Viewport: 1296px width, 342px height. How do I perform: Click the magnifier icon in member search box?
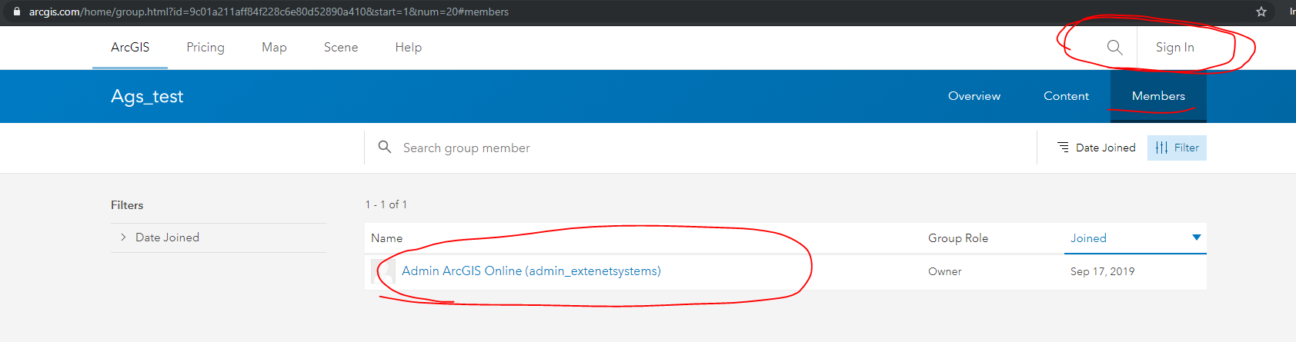385,147
